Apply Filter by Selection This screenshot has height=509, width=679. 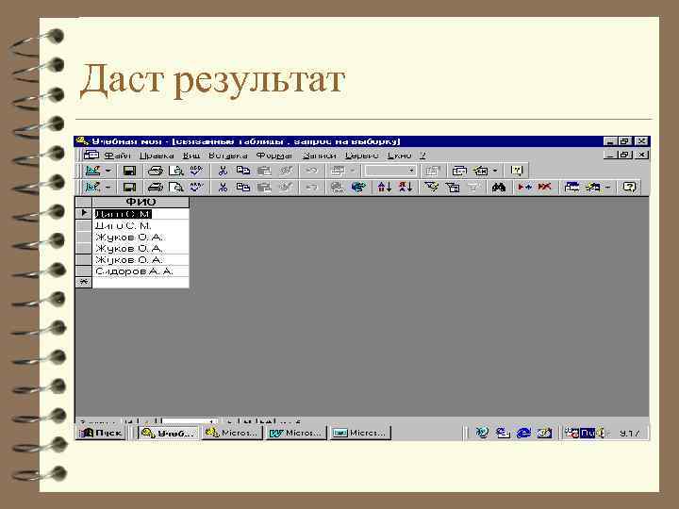click(431, 187)
